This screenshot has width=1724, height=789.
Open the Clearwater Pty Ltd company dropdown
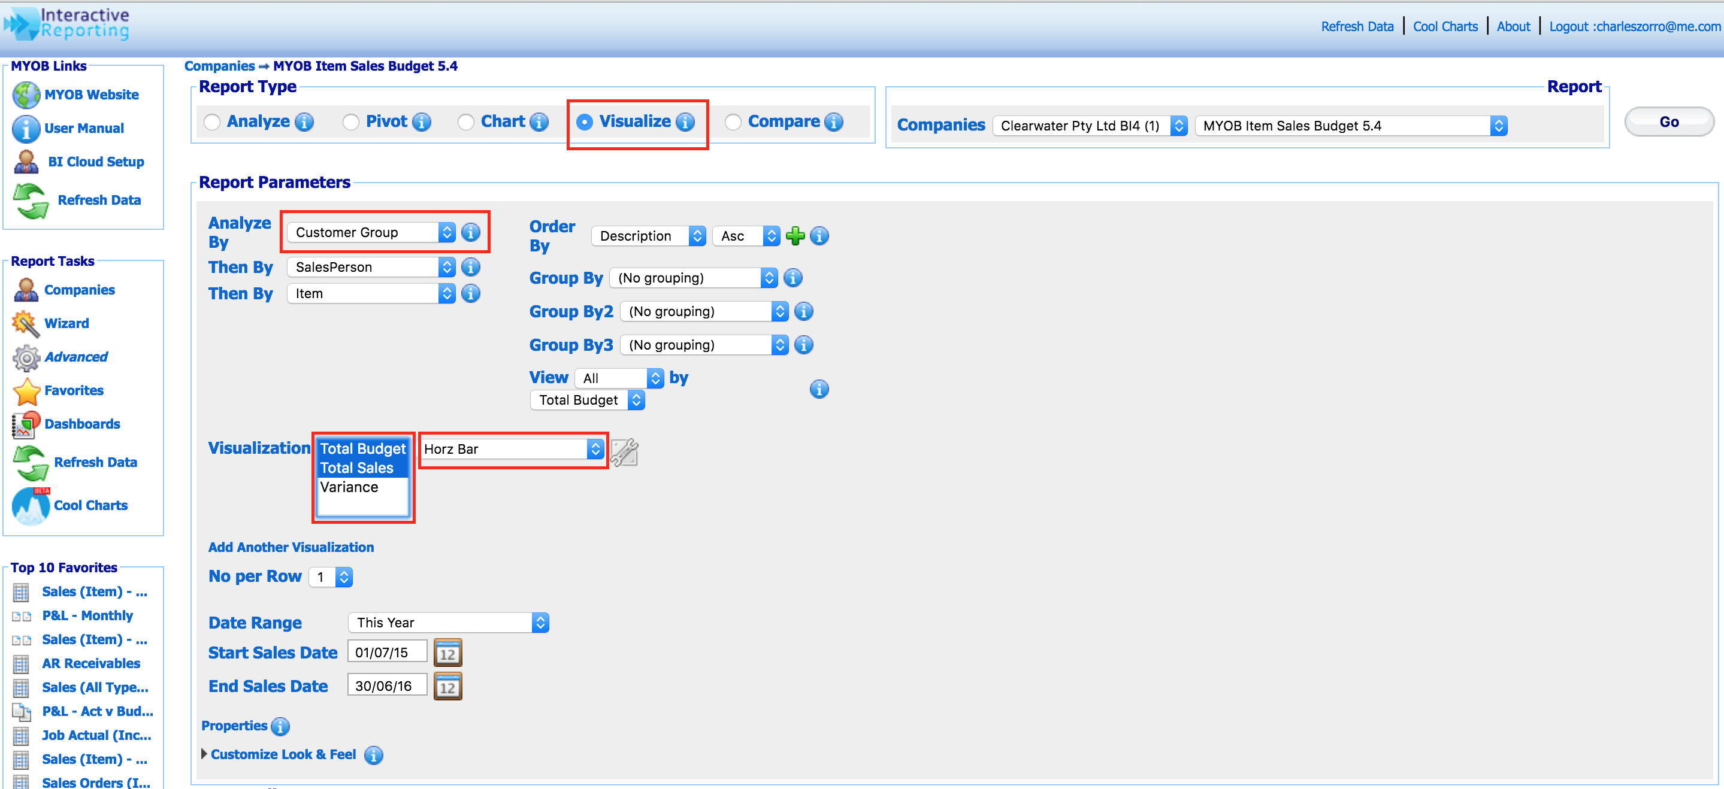pyautogui.click(x=1090, y=126)
